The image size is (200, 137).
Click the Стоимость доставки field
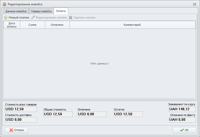21,120
